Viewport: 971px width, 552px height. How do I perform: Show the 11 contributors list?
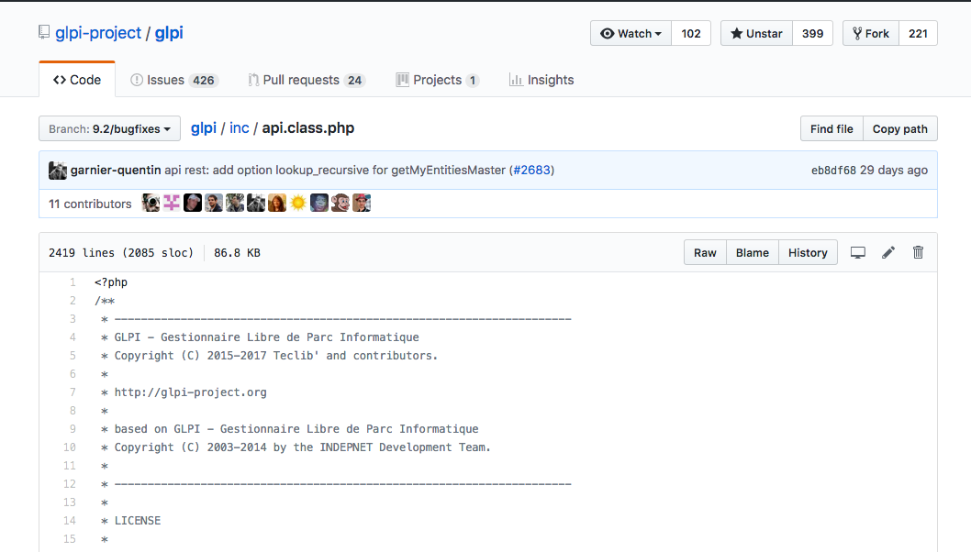90,204
